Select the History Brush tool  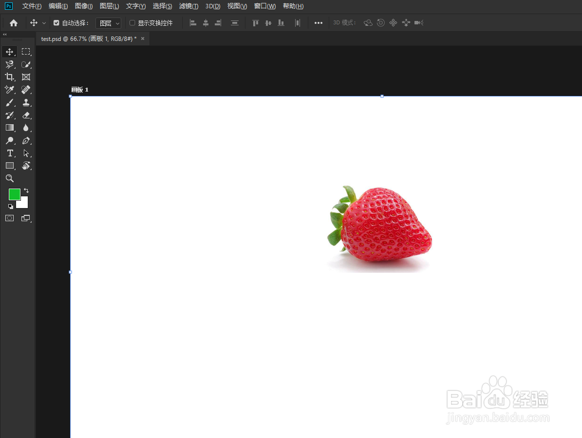click(x=10, y=115)
